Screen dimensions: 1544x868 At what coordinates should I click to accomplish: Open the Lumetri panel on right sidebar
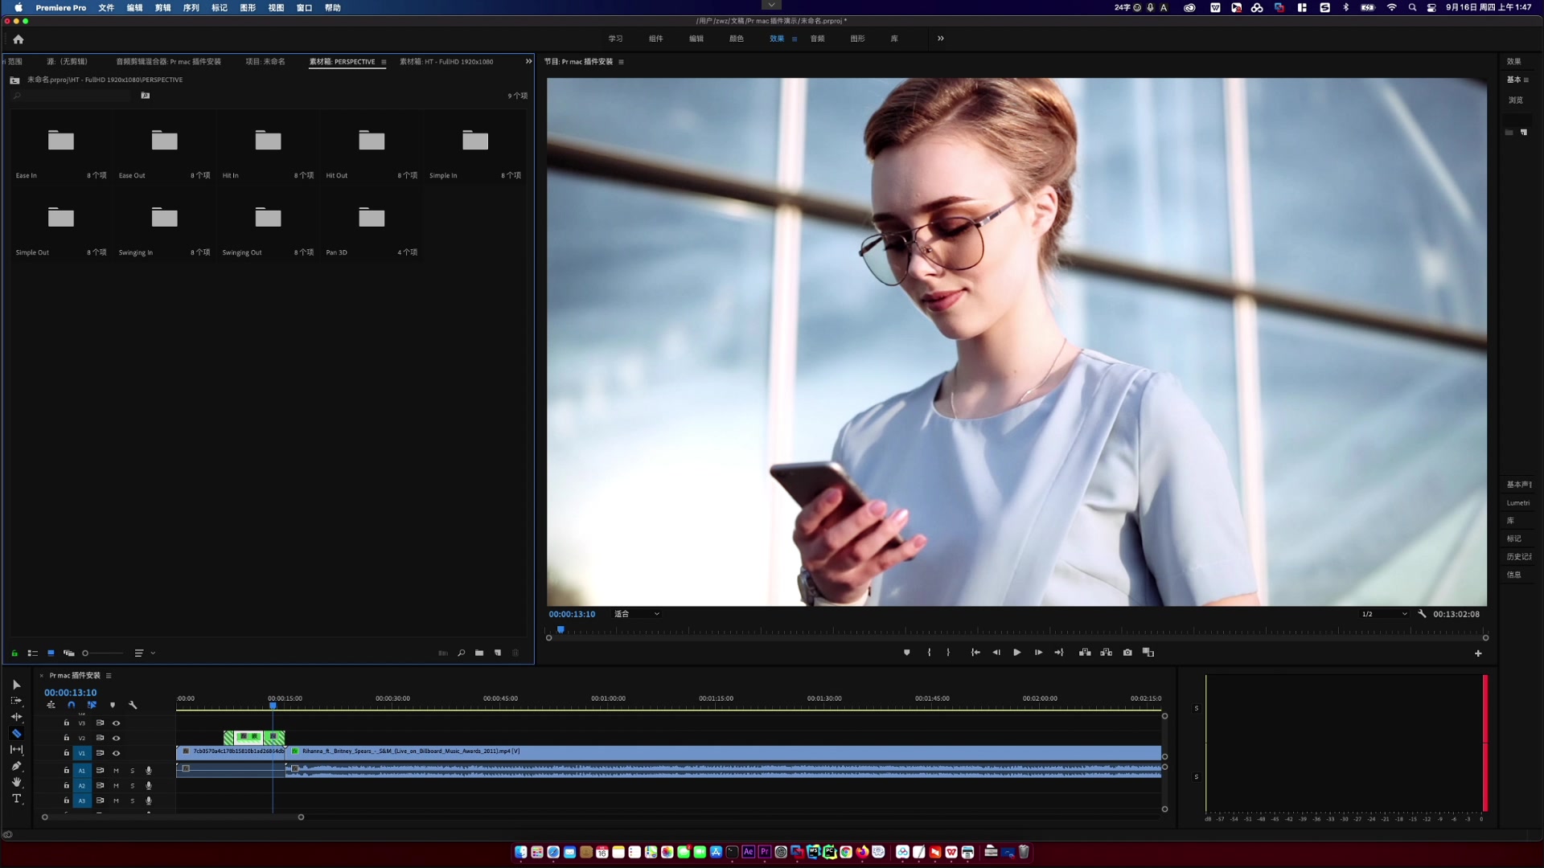pyautogui.click(x=1517, y=503)
